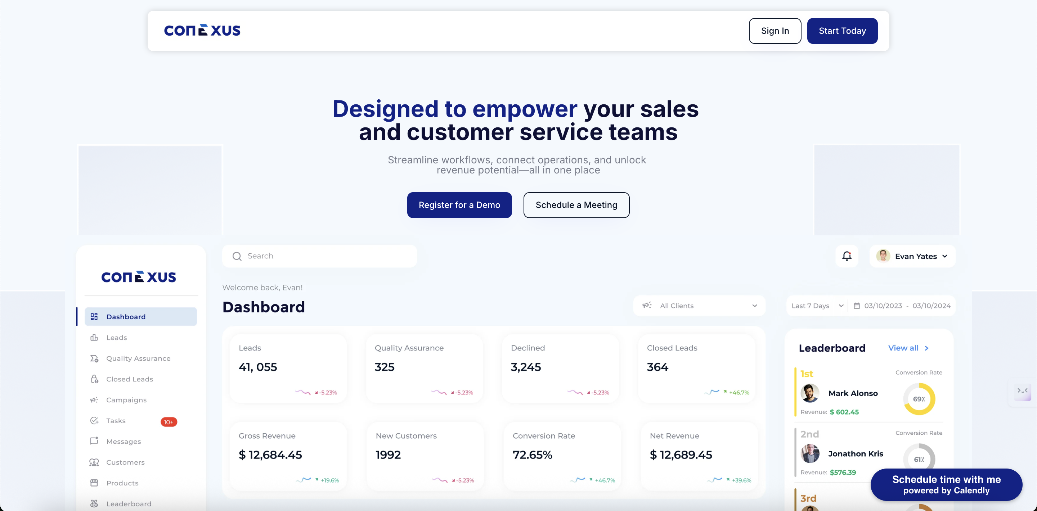The height and width of the screenshot is (511, 1037).
Task: Click the Tasks checkmark icon
Action: coord(94,420)
